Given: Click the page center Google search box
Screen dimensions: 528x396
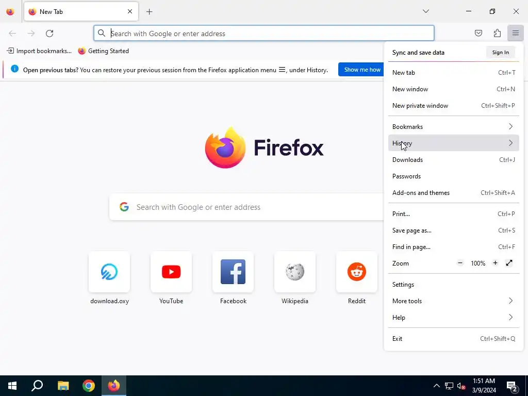Looking at the screenshot, I should [247, 207].
